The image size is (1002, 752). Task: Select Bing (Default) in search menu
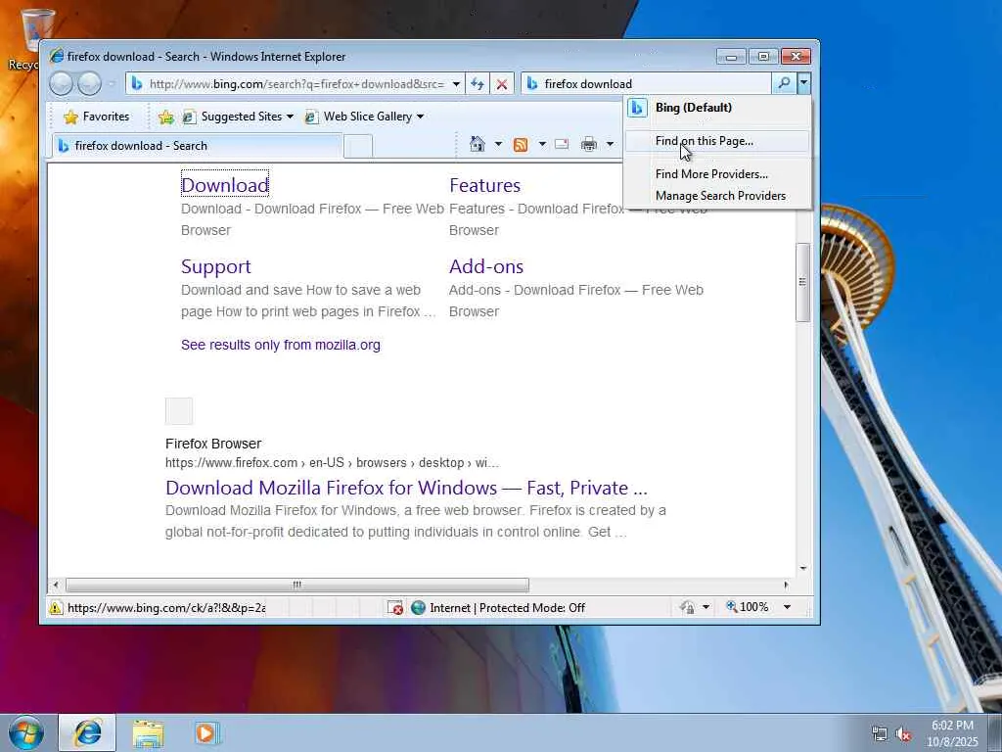point(717,108)
